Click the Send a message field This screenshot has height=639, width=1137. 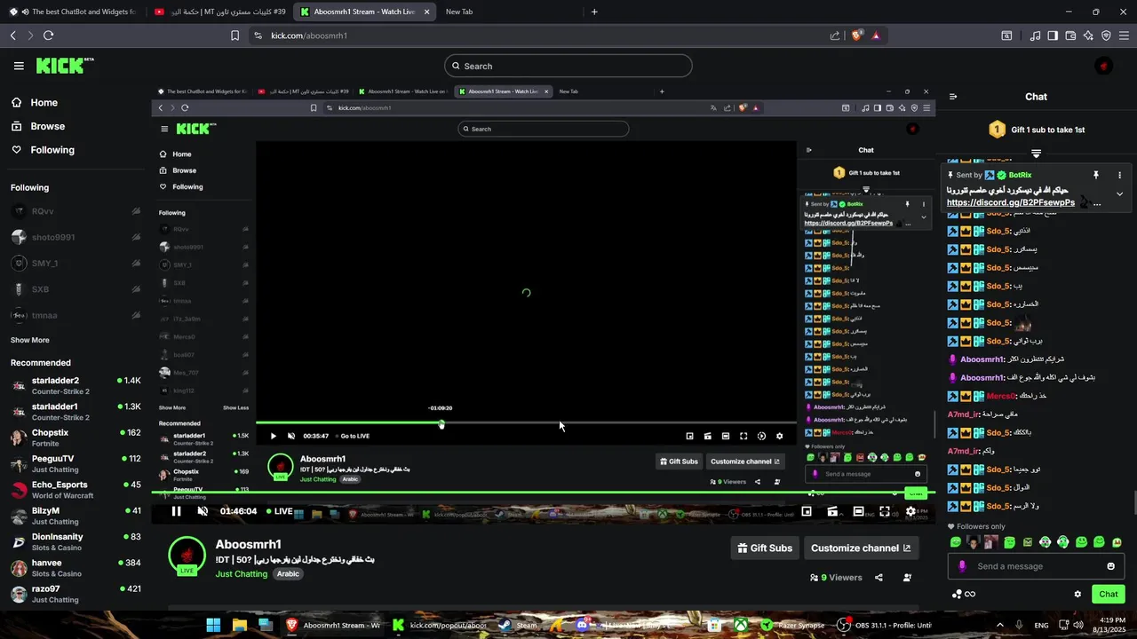[x=1036, y=566]
